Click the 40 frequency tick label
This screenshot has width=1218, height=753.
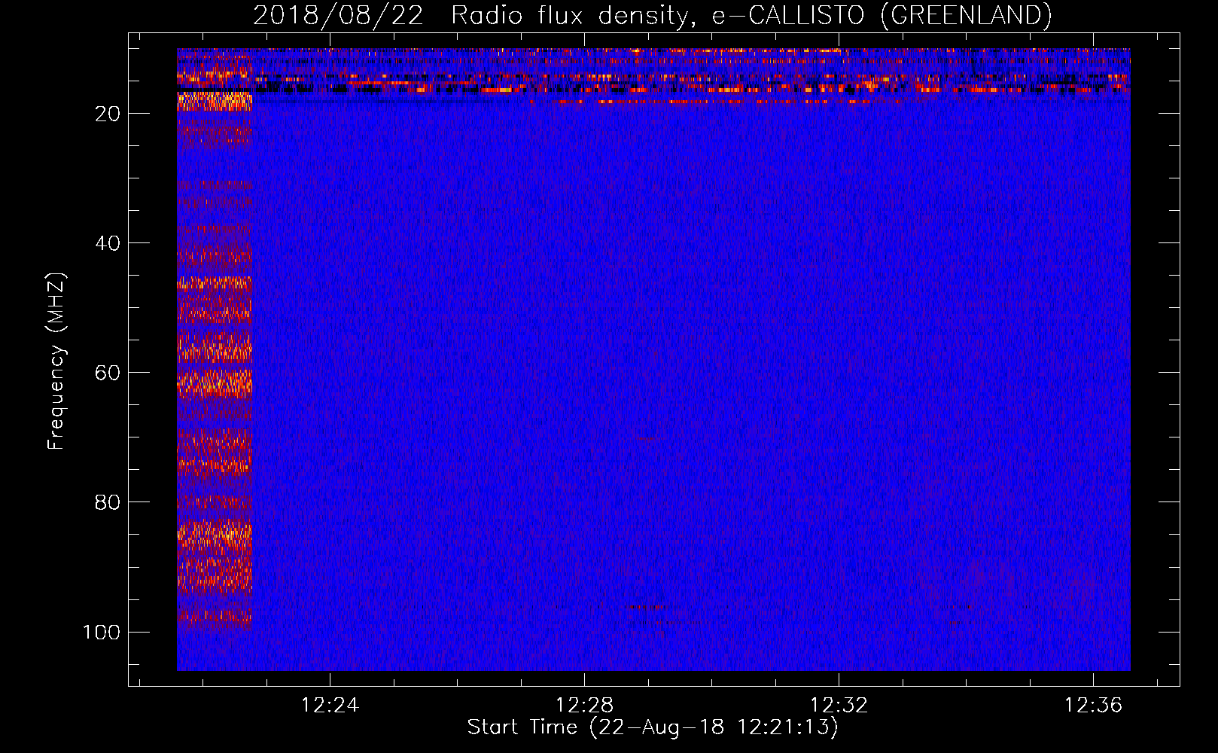pyautogui.click(x=108, y=243)
